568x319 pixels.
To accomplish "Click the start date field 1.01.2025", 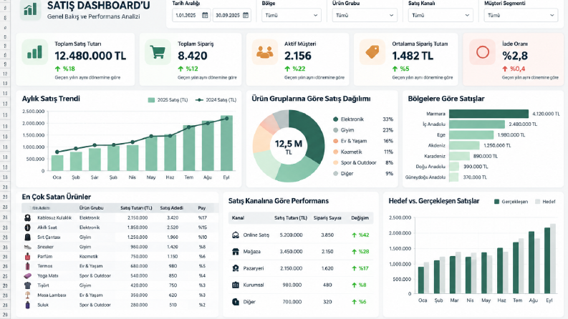I will point(192,15).
